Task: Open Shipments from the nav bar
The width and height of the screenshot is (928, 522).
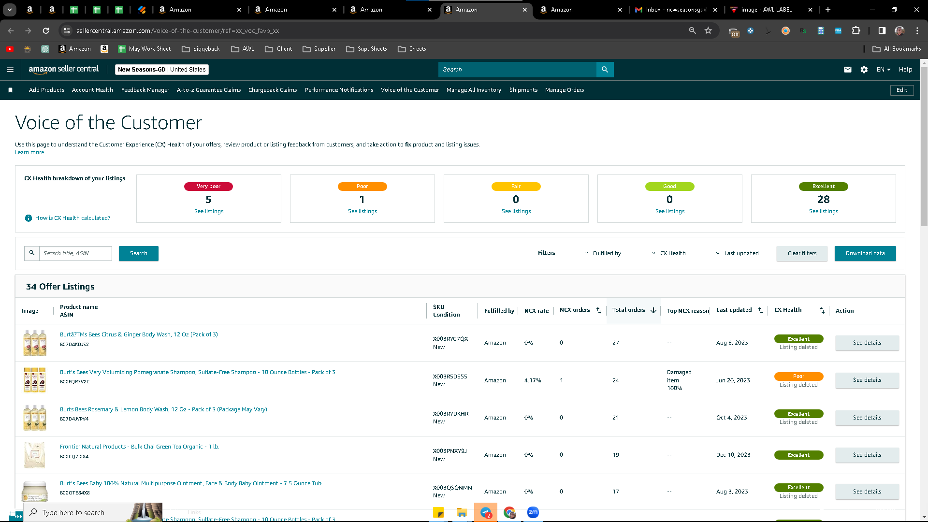Action: pyautogui.click(x=523, y=90)
